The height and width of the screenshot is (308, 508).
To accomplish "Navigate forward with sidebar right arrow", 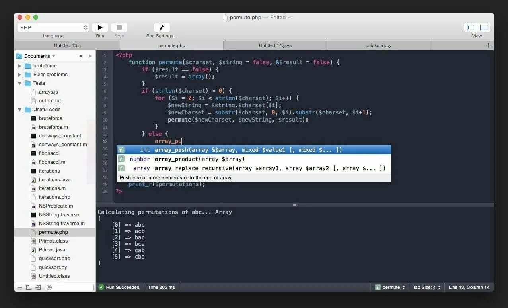I will [x=90, y=56].
